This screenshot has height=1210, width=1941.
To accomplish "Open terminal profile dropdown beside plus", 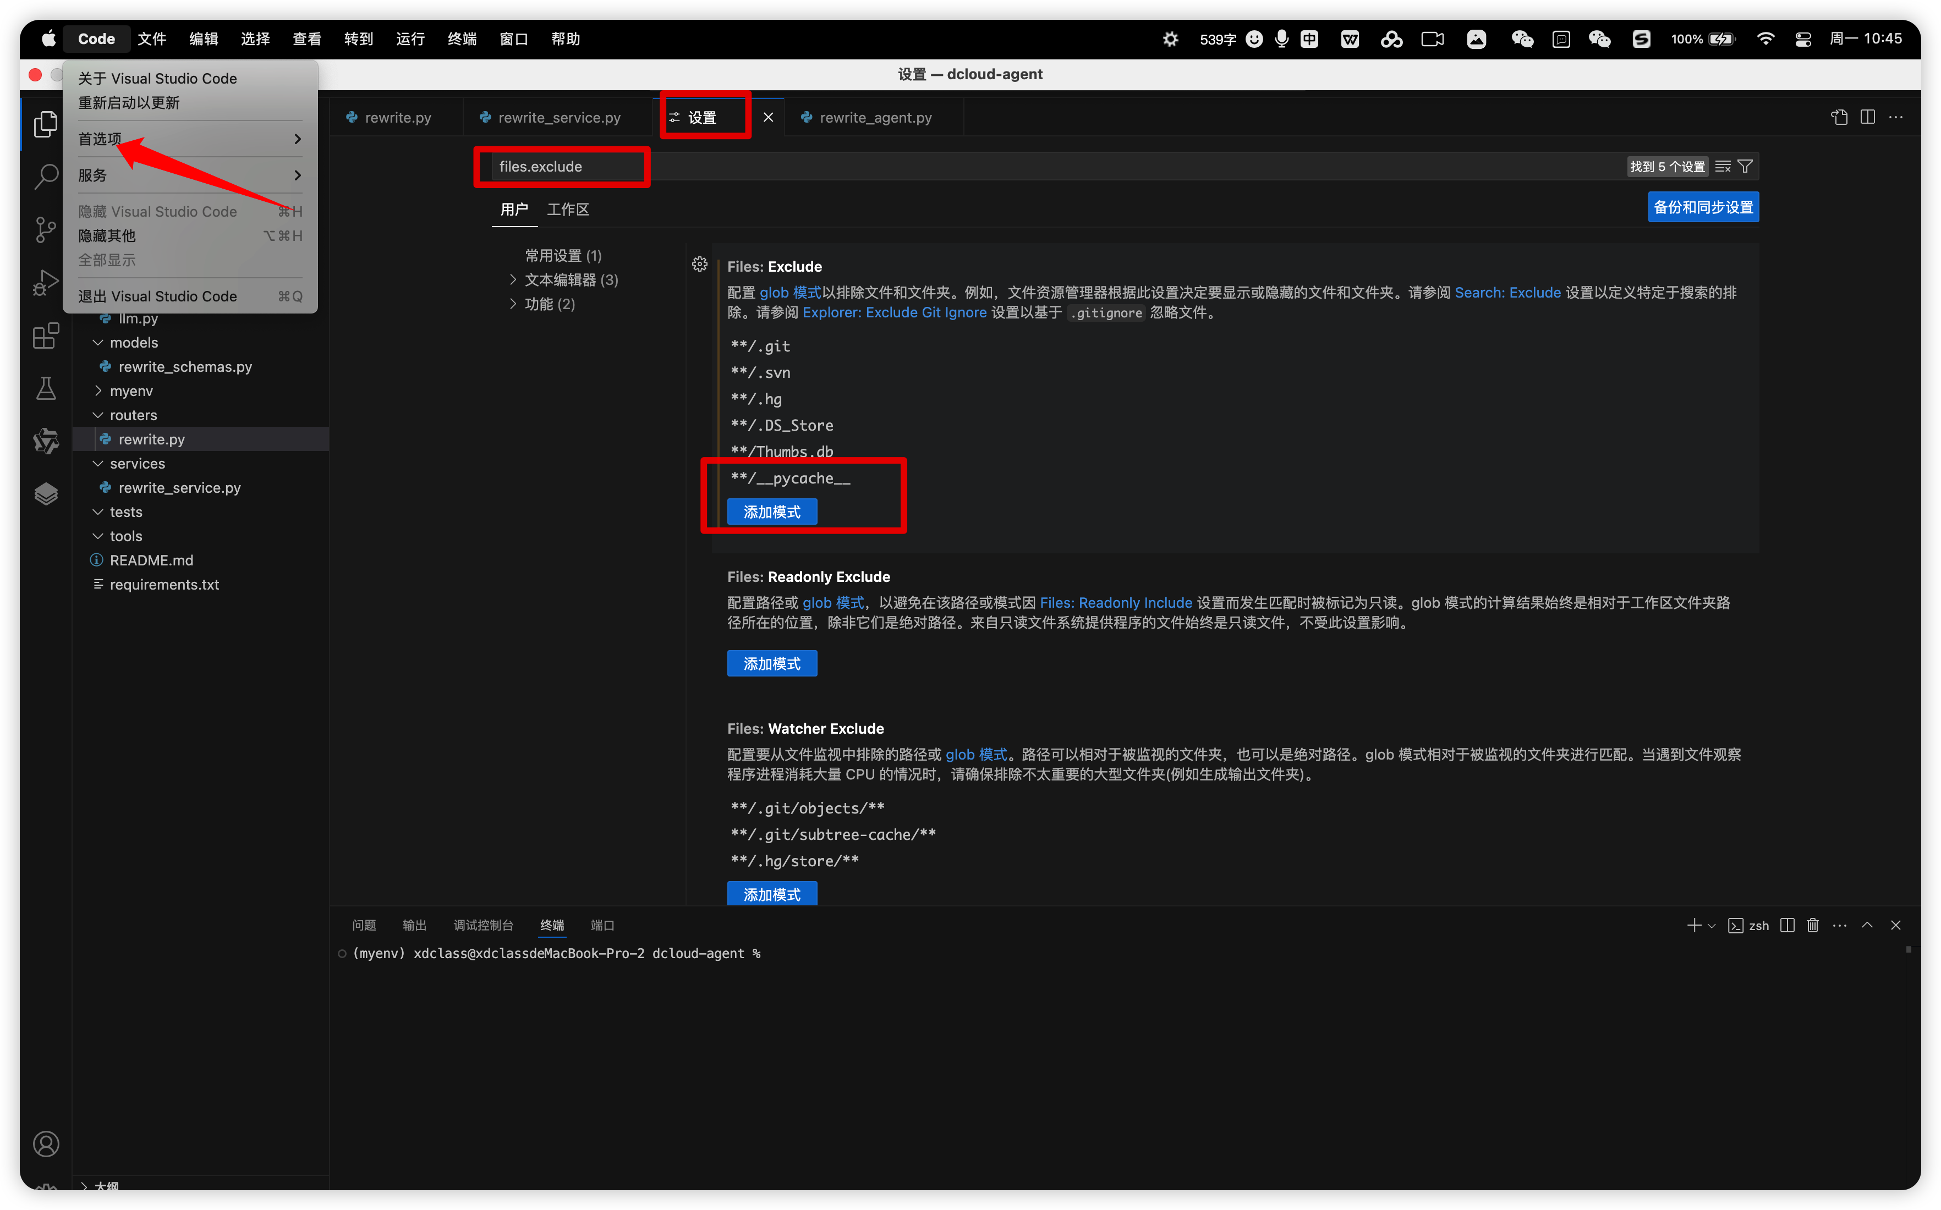I will point(1711,925).
